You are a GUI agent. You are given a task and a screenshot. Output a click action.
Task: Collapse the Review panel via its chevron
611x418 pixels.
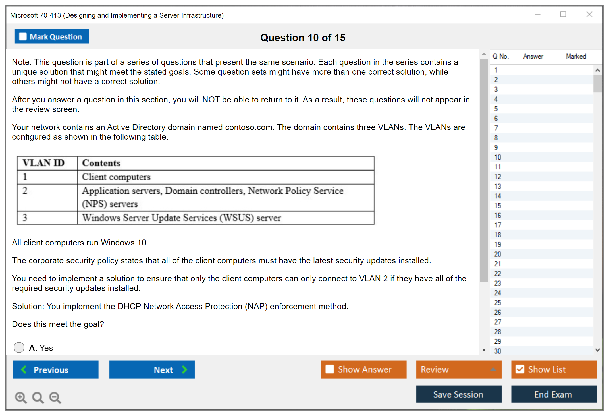point(494,369)
